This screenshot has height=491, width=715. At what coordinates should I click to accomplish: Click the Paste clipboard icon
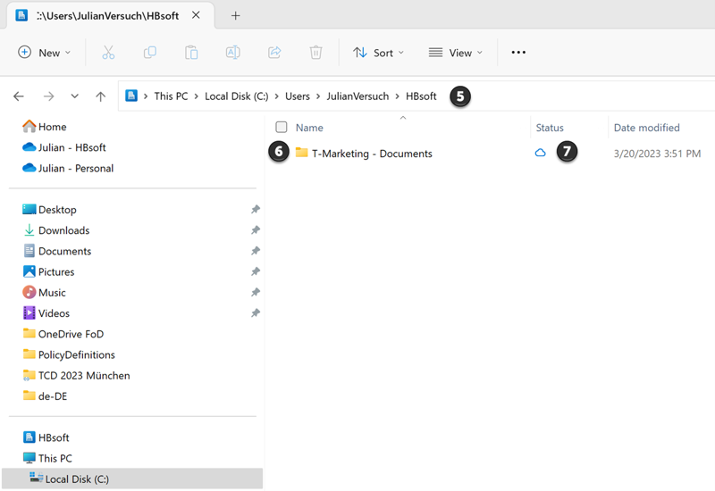pyautogui.click(x=191, y=53)
